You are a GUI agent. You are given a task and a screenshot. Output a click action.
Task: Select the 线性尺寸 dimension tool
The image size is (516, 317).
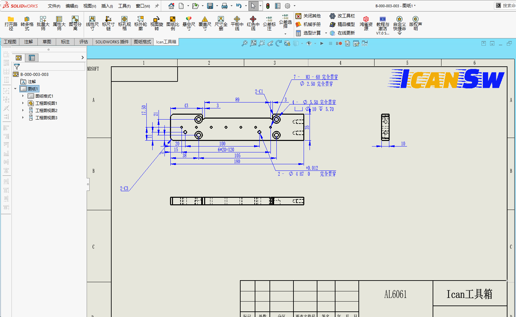(92, 20)
